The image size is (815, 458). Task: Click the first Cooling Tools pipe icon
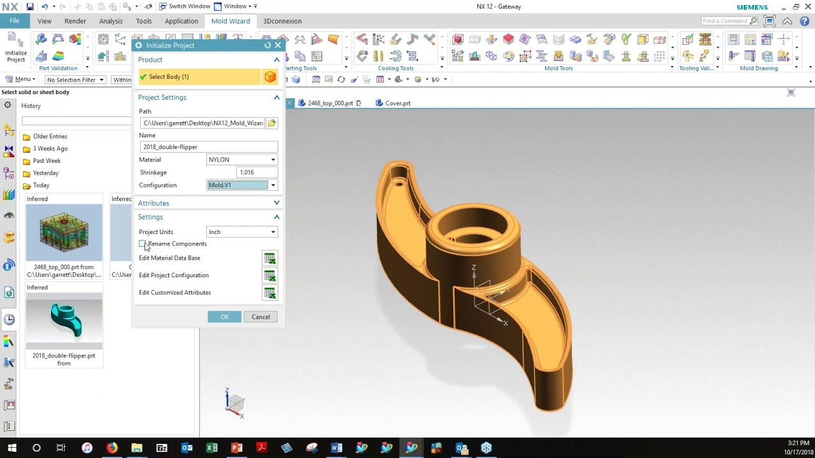click(x=362, y=40)
